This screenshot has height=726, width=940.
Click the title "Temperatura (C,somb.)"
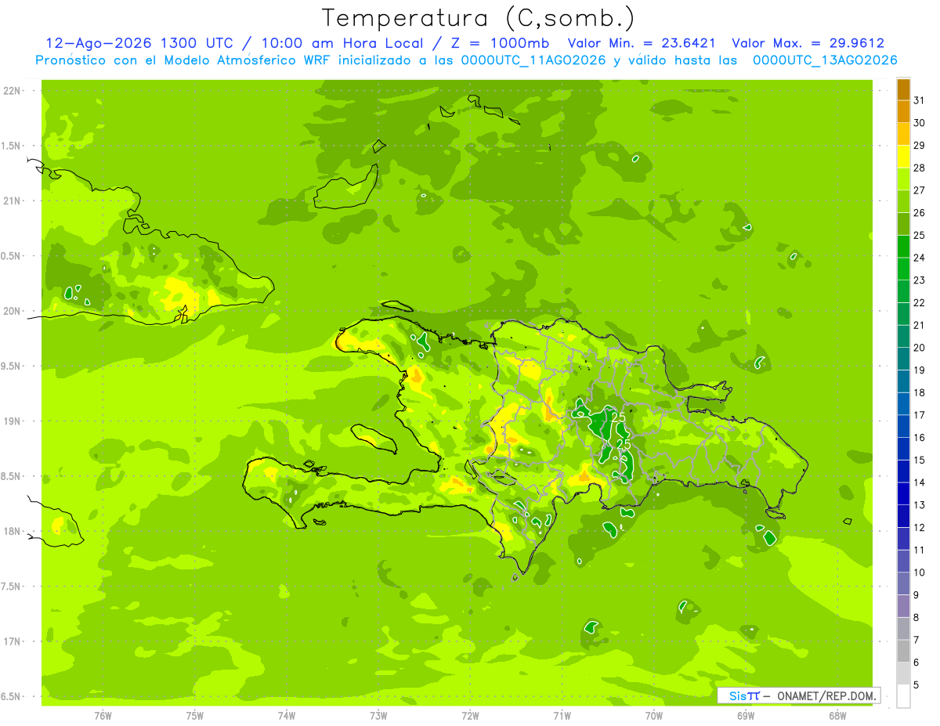click(479, 19)
